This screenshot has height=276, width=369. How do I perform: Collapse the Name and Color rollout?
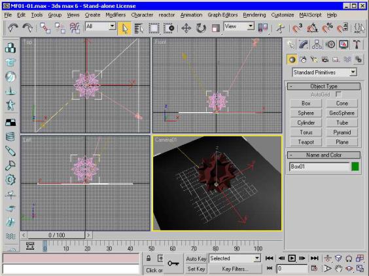click(324, 155)
